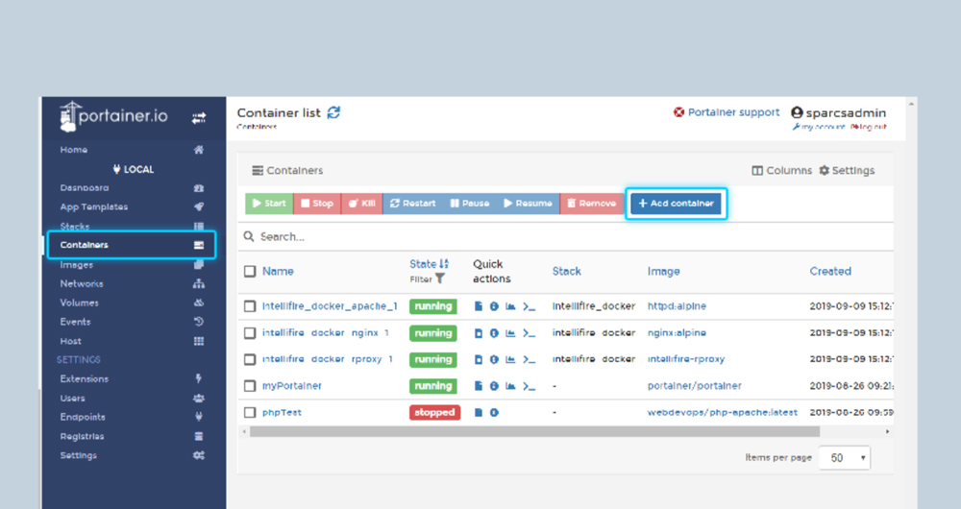Focus the container Search field
The width and height of the screenshot is (961, 509).
567,236
